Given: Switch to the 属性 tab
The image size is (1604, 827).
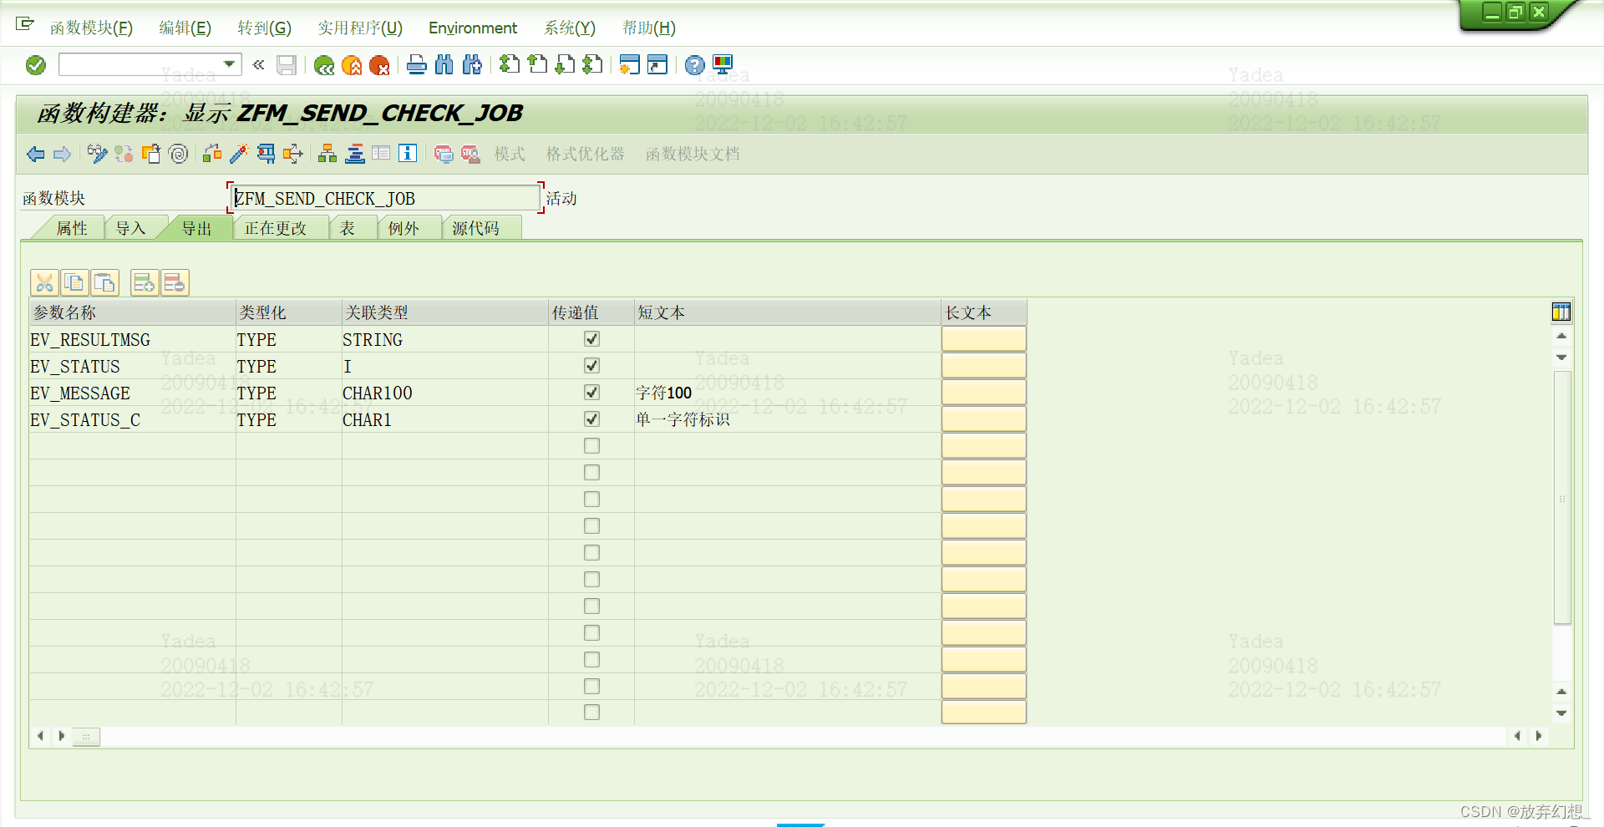Looking at the screenshot, I should coord(72,228).
